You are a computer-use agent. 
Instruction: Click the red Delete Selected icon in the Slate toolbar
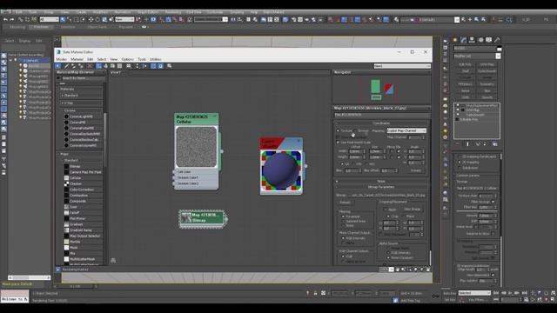90,66
